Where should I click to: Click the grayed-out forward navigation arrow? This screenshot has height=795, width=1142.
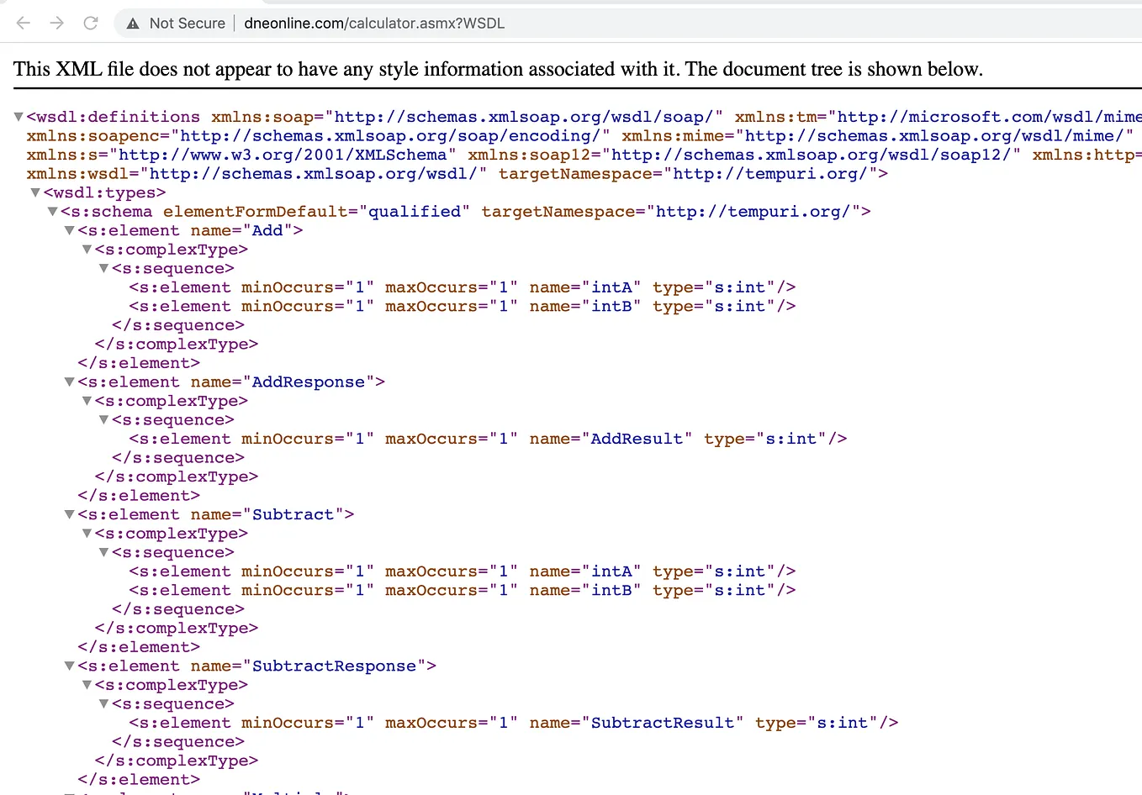coord(56,24)
